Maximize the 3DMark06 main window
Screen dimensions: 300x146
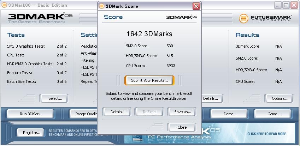(x=286, y=5)
